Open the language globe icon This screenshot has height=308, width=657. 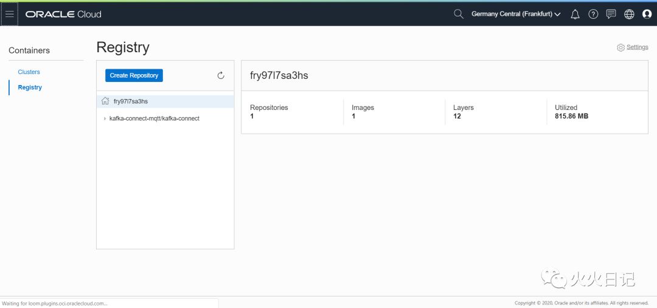tap(629, 14)
